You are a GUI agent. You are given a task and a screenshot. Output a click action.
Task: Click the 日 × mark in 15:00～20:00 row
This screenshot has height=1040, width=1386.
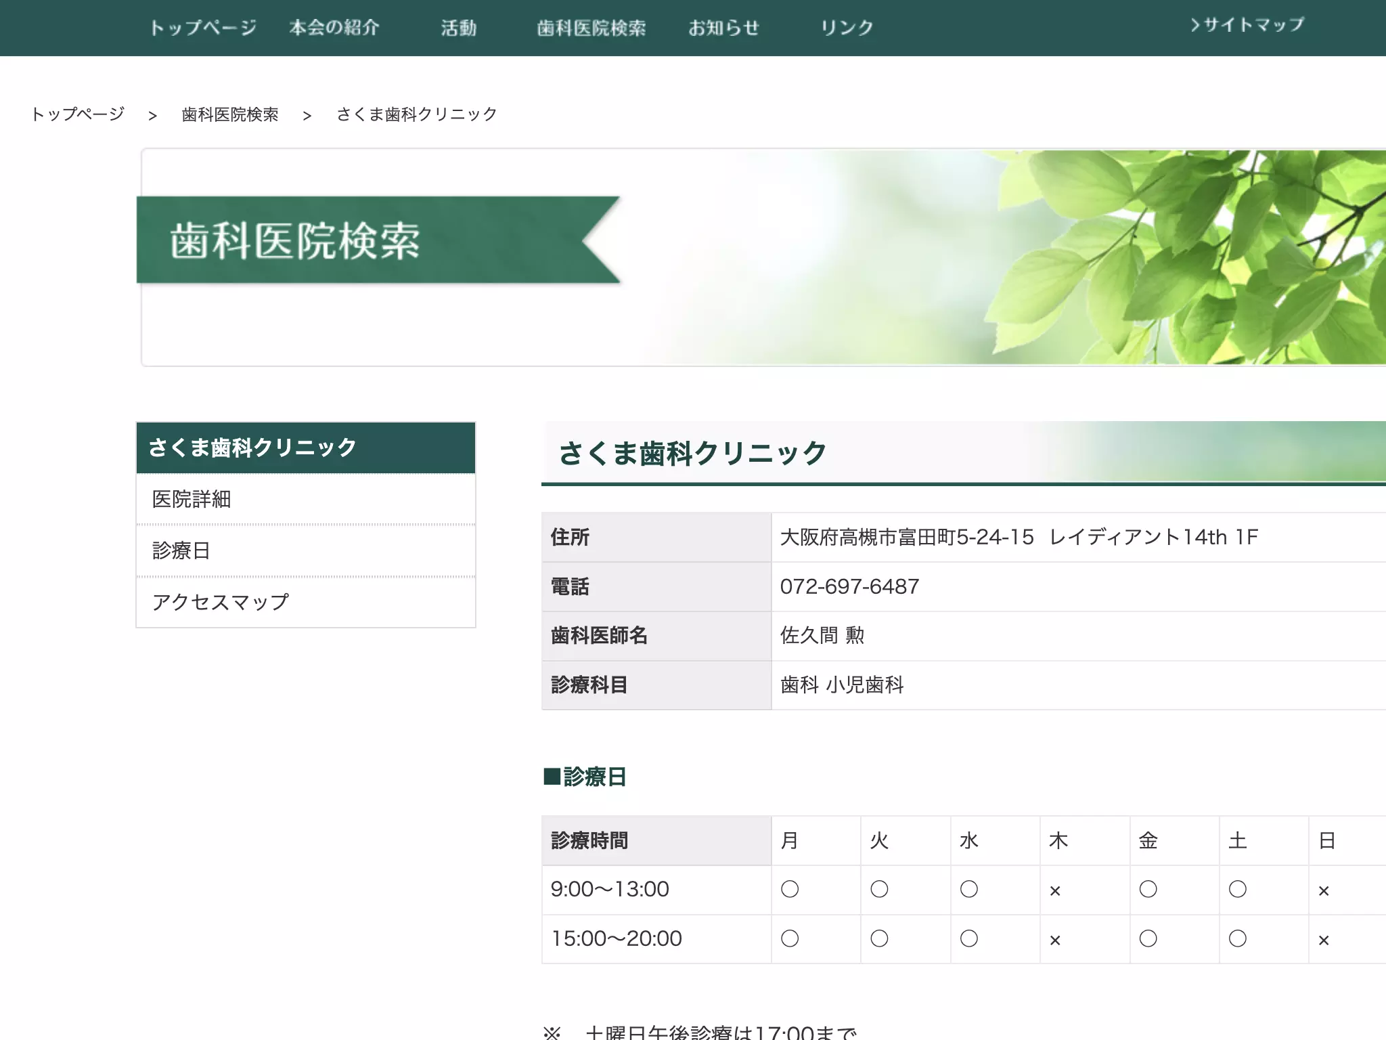pyautogui.click(x=1324, y=940)
